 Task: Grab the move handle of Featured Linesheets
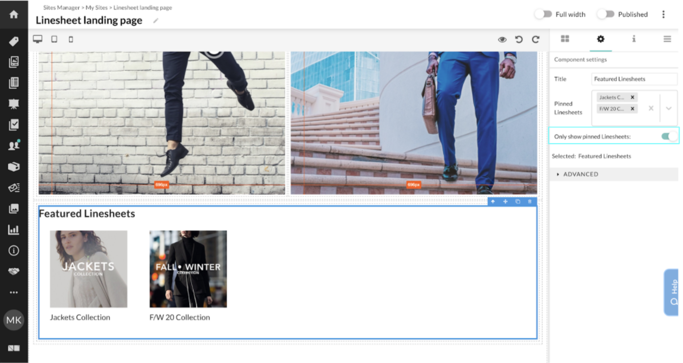tap(505, 202)
